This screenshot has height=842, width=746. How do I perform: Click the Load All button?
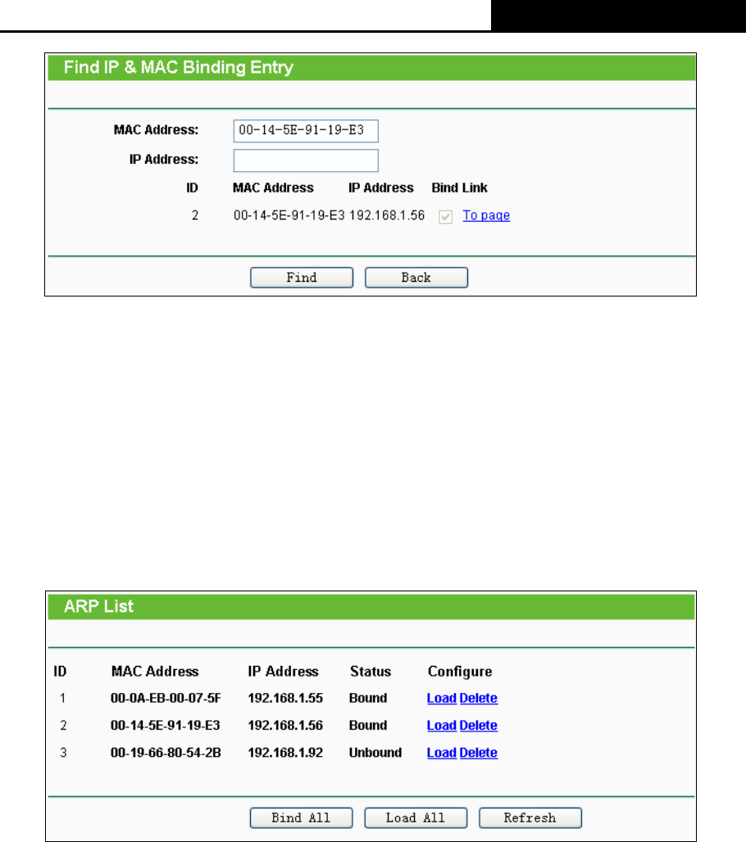point(416,817)
